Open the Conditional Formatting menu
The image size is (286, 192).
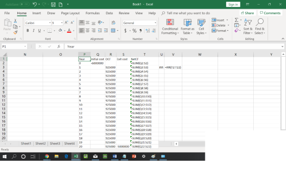coord(170,27)
